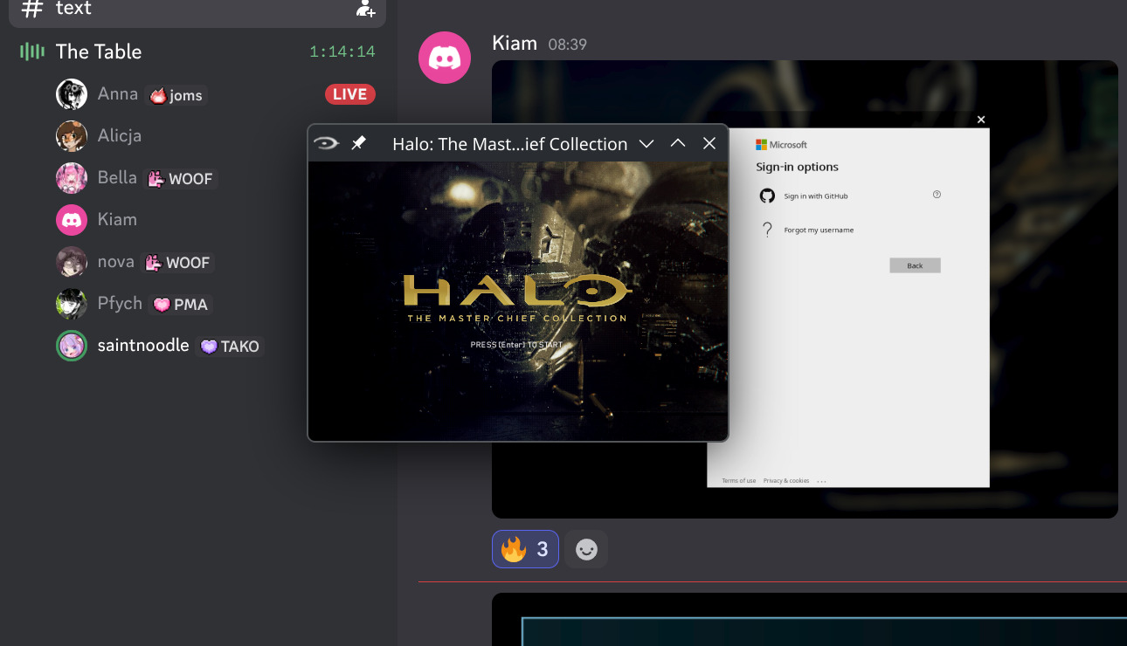Screen dimensions: 1127x646
Task: Collapse the Halo popout with up chevron
Action: tap(678, 143)
